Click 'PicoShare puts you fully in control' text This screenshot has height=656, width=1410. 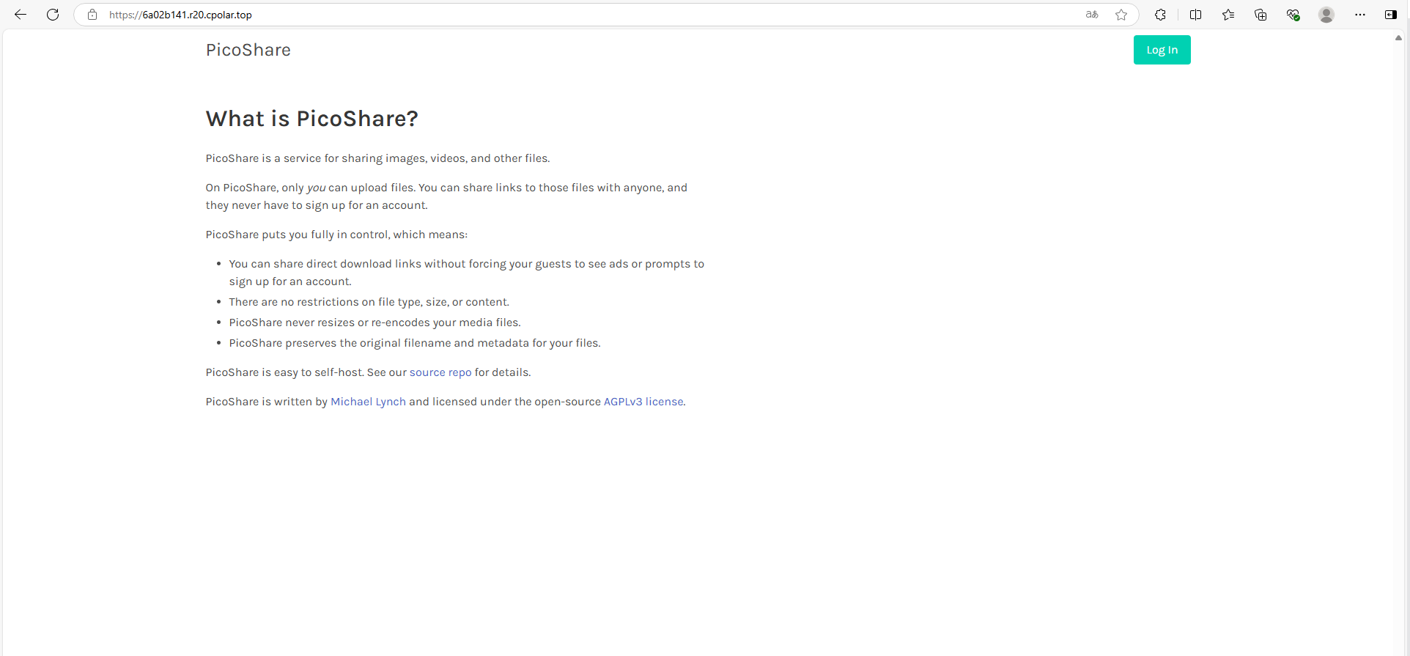336,235
